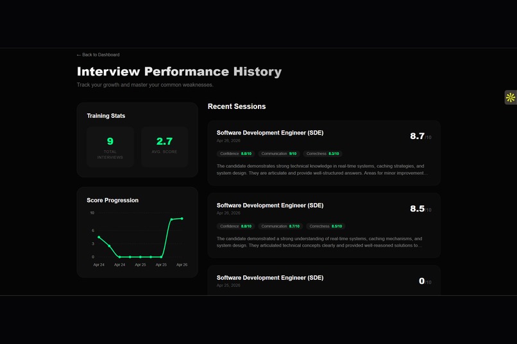Select the Avg. Score 2.7 stat tile
Image resolution: width=517 pixels, height=344 pixels.
pos(165,147)
